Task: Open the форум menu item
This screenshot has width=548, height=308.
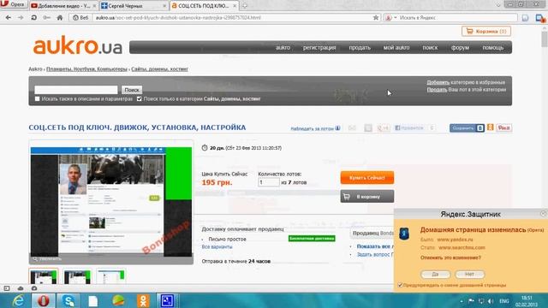Action: tap(460, 48)
